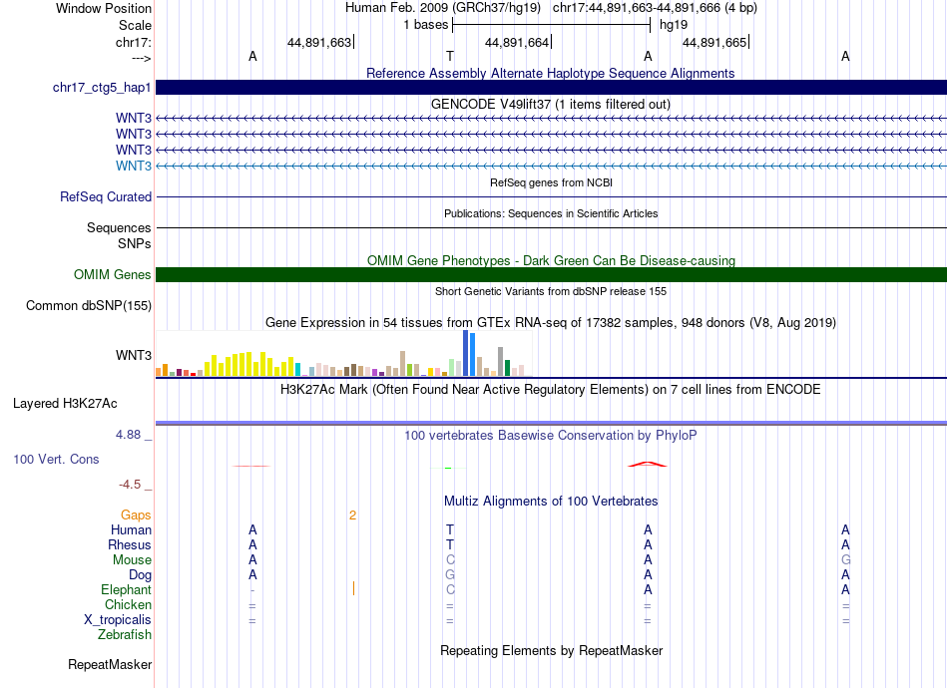Open Short Genetic Variants from dbSNP title
This screenshot has width=948, height=688.
(551, 291)
